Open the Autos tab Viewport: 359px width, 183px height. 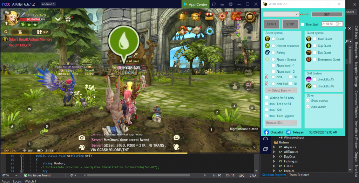tap(6, 181)
